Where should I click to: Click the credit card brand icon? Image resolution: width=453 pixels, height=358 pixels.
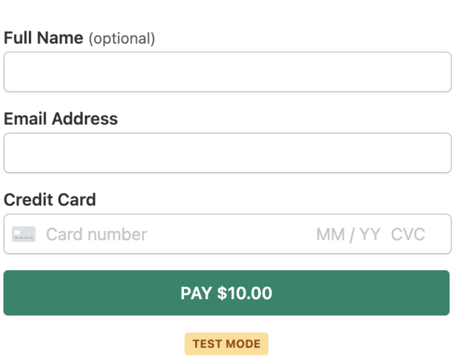24,234
